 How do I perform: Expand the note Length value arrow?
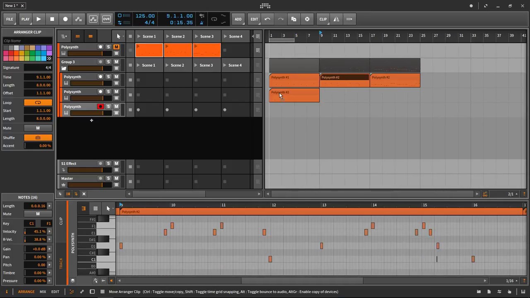point(49,206)
